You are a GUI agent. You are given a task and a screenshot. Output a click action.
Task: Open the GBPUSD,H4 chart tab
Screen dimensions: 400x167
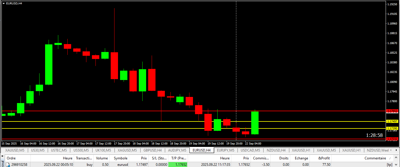click(x=152, y=150)
